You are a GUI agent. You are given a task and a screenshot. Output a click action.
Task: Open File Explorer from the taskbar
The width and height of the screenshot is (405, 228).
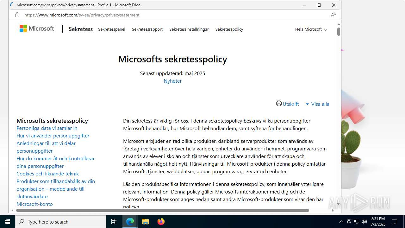(145, 222)
